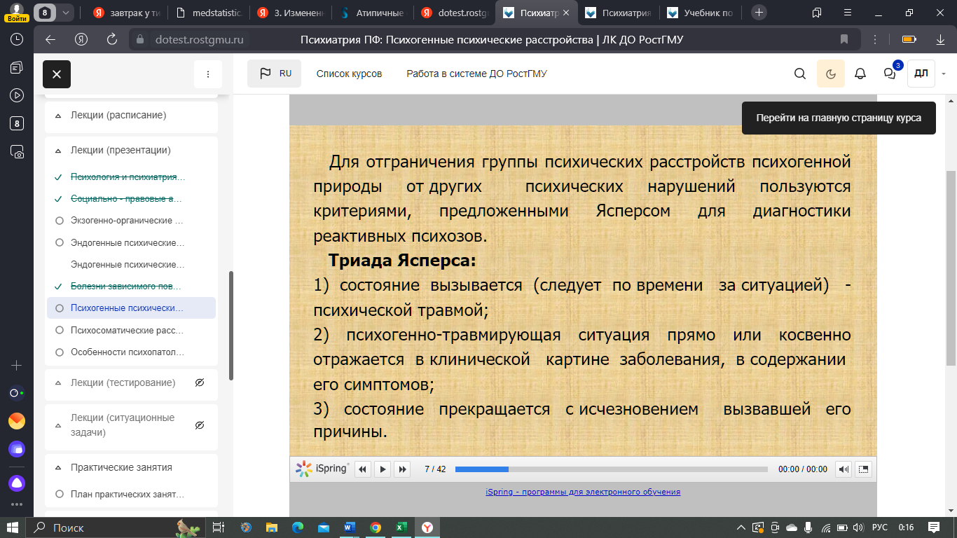The image size is (957, 538).
Task: Collapse the Лекции (презентации) section
Action: point(58,150)
